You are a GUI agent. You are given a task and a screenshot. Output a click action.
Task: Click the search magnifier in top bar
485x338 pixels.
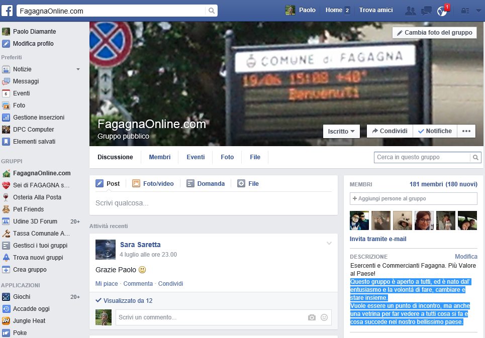coord(212,11)
